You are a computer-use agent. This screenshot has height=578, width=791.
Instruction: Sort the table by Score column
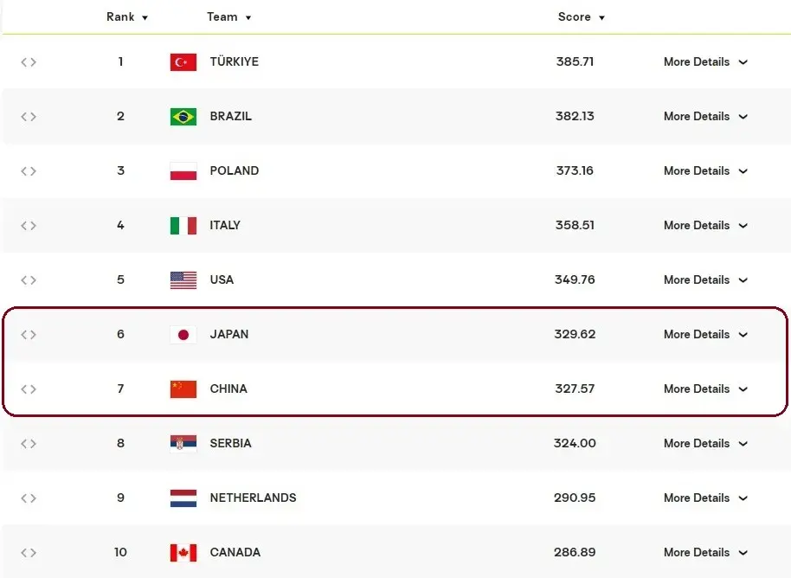pyautogui.click(x=582, y=16)
